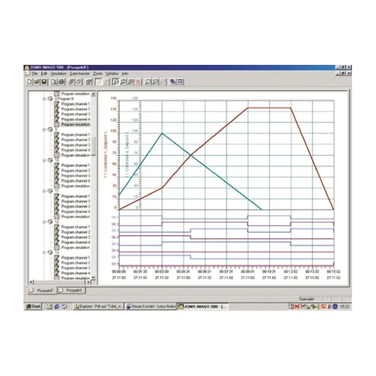376x376 pixels.
Task: Click the blue round tray icon beside the clock
Action: pos(335,306)
